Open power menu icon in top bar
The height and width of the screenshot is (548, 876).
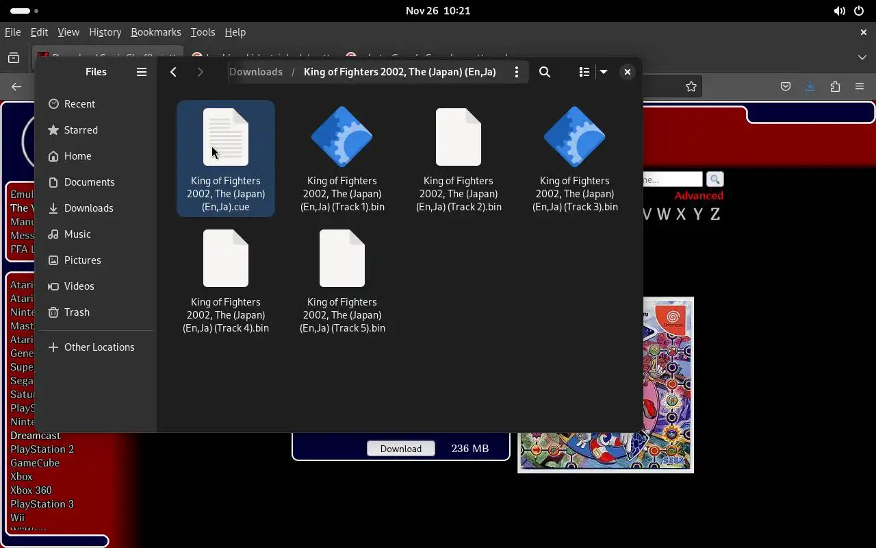pos(859,11)
